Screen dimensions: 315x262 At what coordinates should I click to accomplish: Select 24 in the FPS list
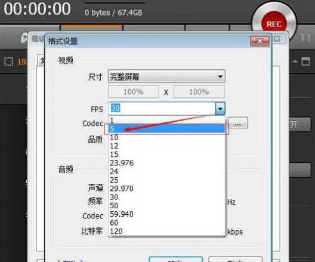(x=166, y=172)
